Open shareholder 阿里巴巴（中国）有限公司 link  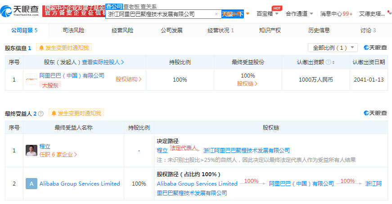tap(72, 75)
